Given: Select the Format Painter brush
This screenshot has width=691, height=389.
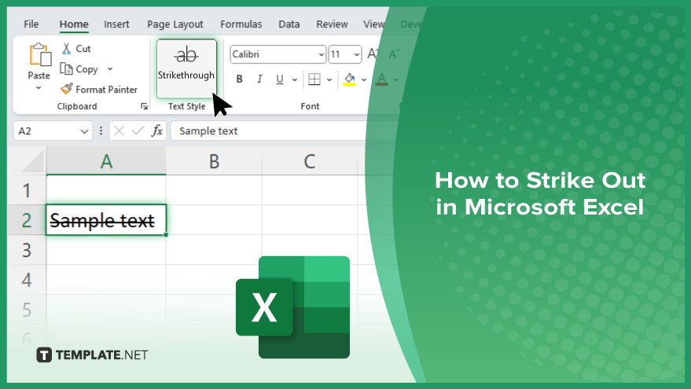Looking at the screenshot, I should pos(67,89).
